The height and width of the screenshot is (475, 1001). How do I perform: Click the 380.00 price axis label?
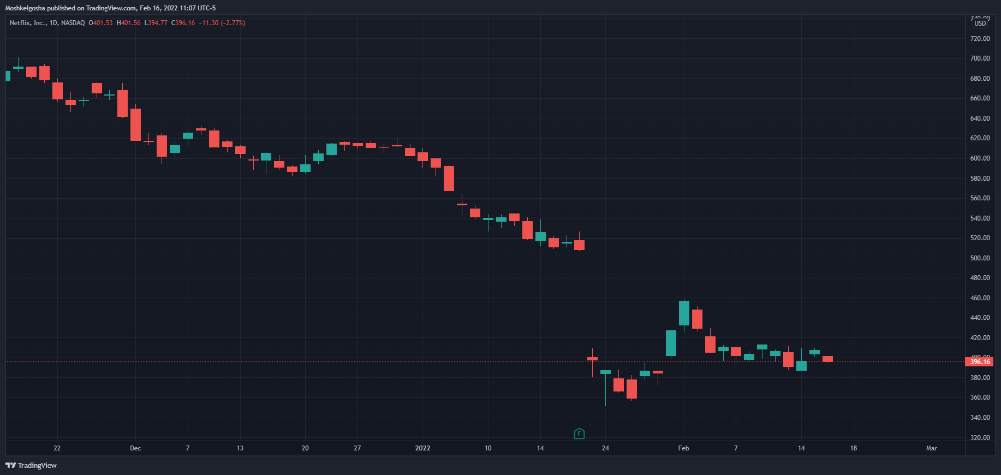tap(980, 378)
